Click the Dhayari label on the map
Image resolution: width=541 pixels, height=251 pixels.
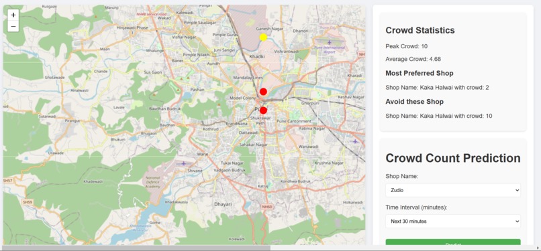point(222,204)
